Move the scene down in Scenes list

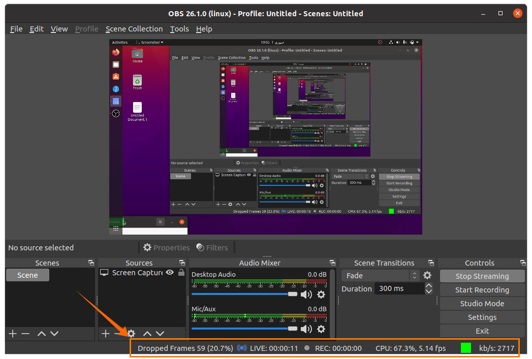coord(54,334)
